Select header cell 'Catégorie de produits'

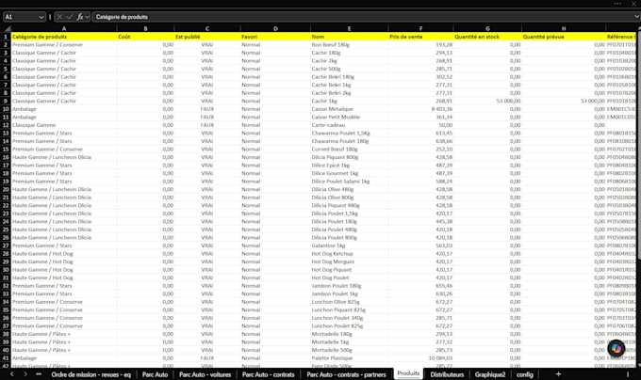coord(64,37)
